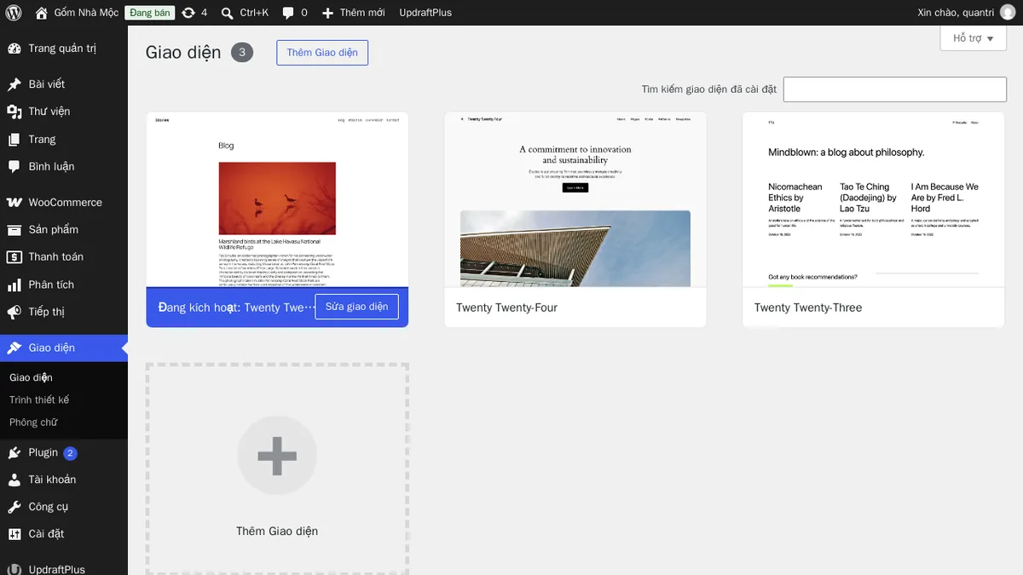Image resolution: width=1023 pixels, height=575 pixels.
Task: Click the Tiếp thị megaphone icon
Action: pos(14,313)
